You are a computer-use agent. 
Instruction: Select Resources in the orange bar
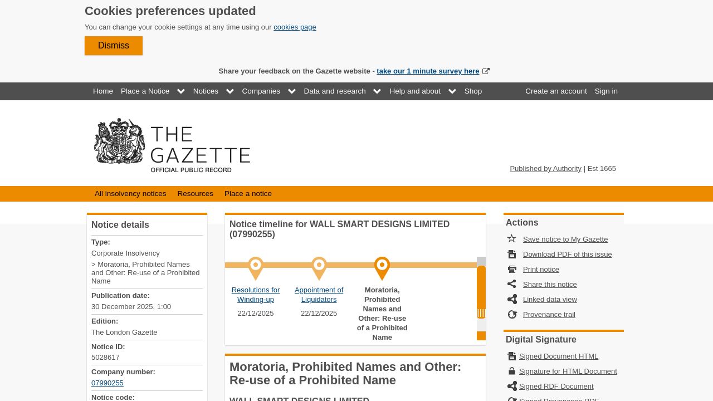coord(195,194)
